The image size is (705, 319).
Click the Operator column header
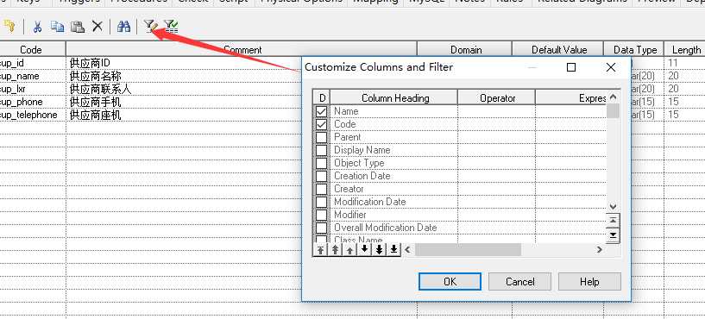pos(497,98)
